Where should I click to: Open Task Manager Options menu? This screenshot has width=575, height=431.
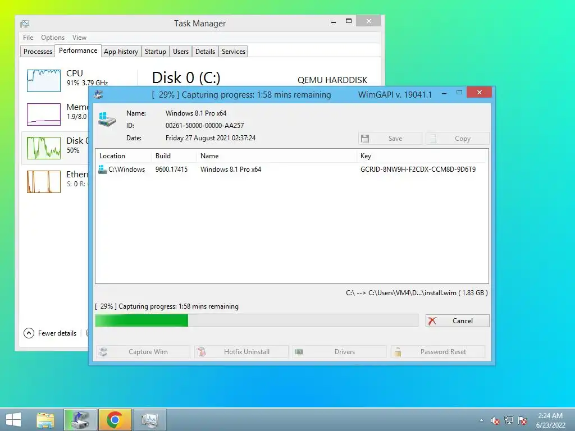point(53,38)
